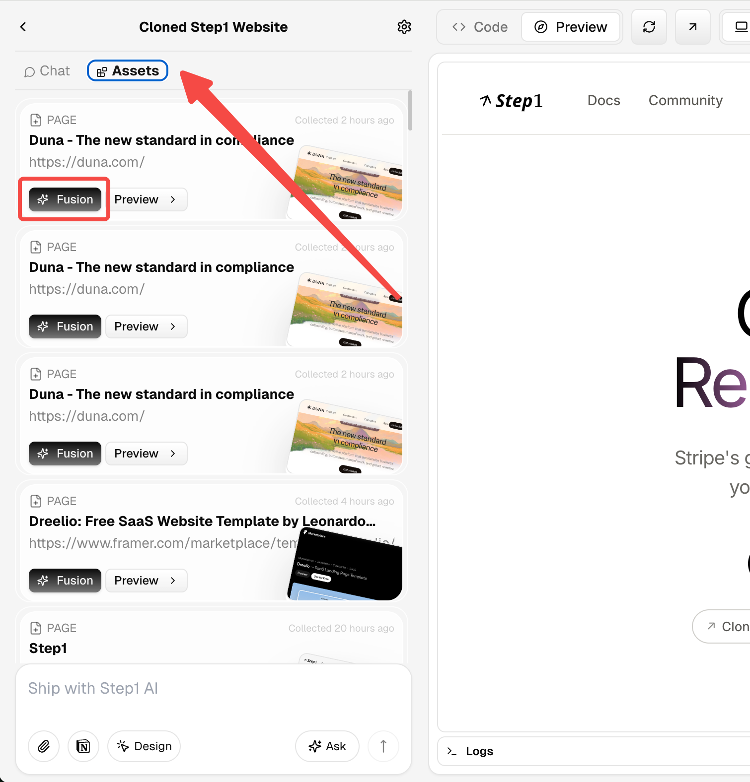
Task: Click Fusion on the Dreelio card
Action: 65,581
